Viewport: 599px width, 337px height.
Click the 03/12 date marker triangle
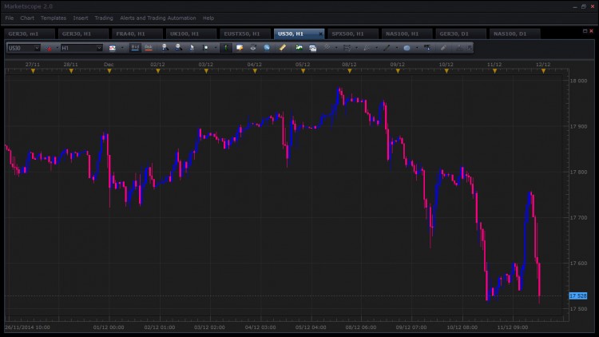[206, 71]
